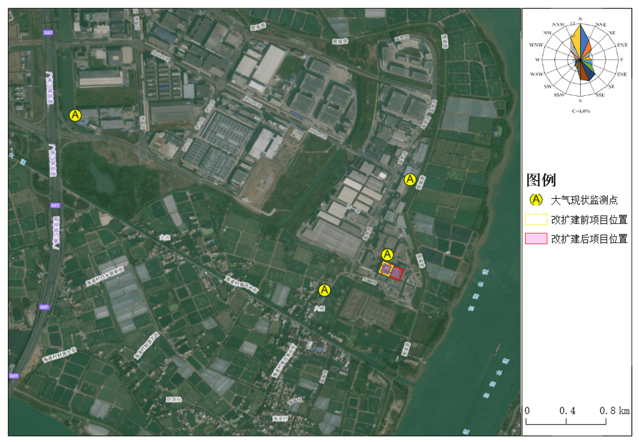Click the road label 海滤村德民三街
The width and height of the screenshot is (639, 442).
tap(241, 284)
